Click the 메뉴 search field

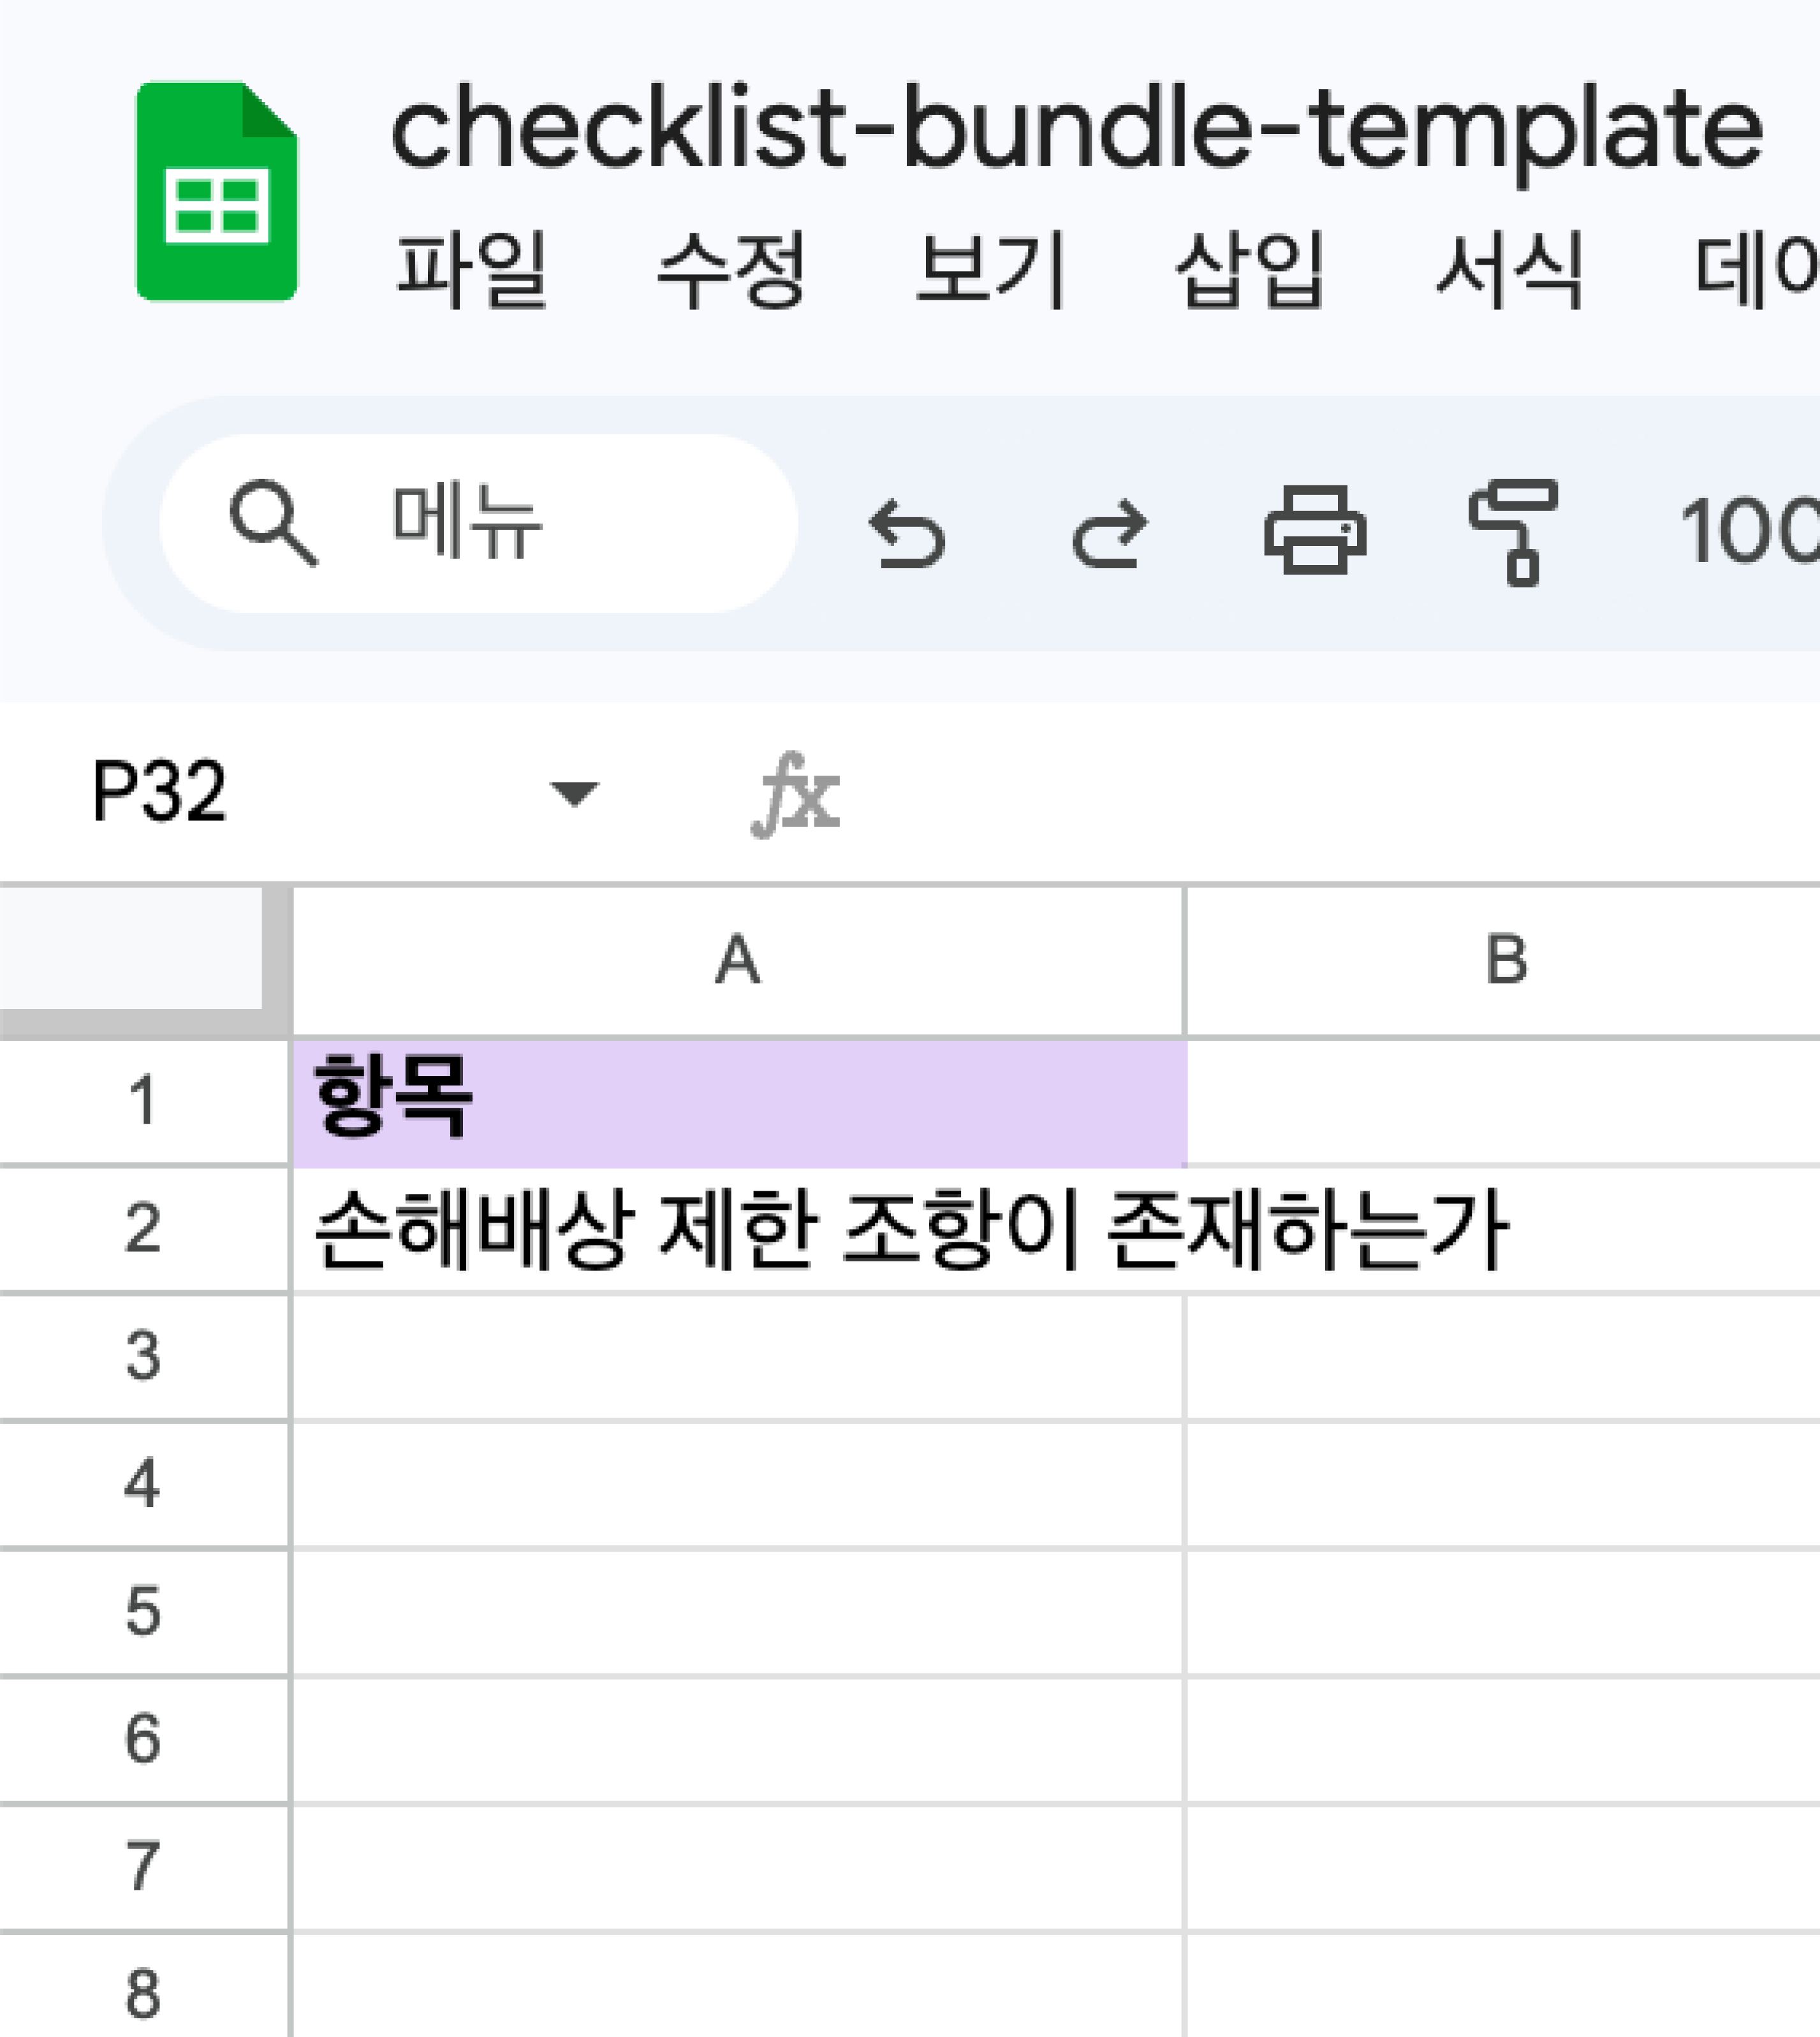[478, 523]
